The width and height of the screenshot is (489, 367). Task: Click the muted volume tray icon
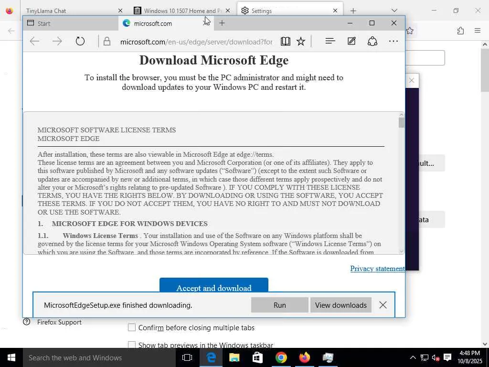436,357
